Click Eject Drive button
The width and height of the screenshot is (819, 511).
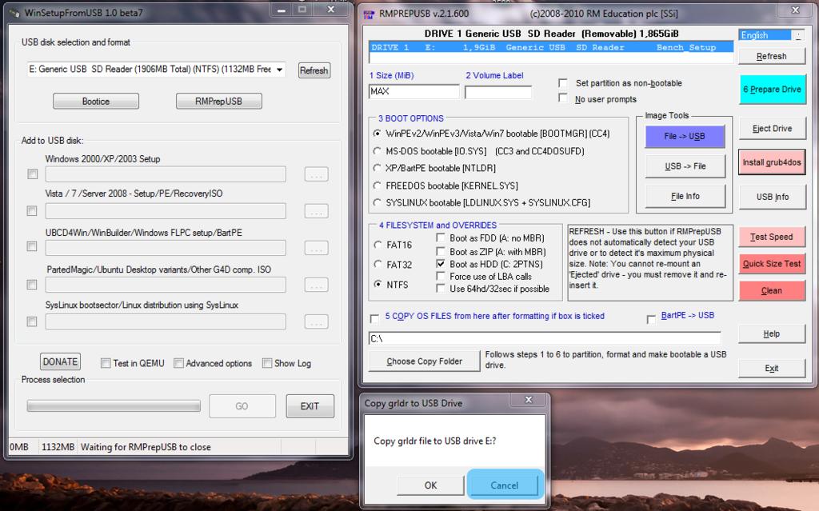pyautogui.click(x=772, y=128)
